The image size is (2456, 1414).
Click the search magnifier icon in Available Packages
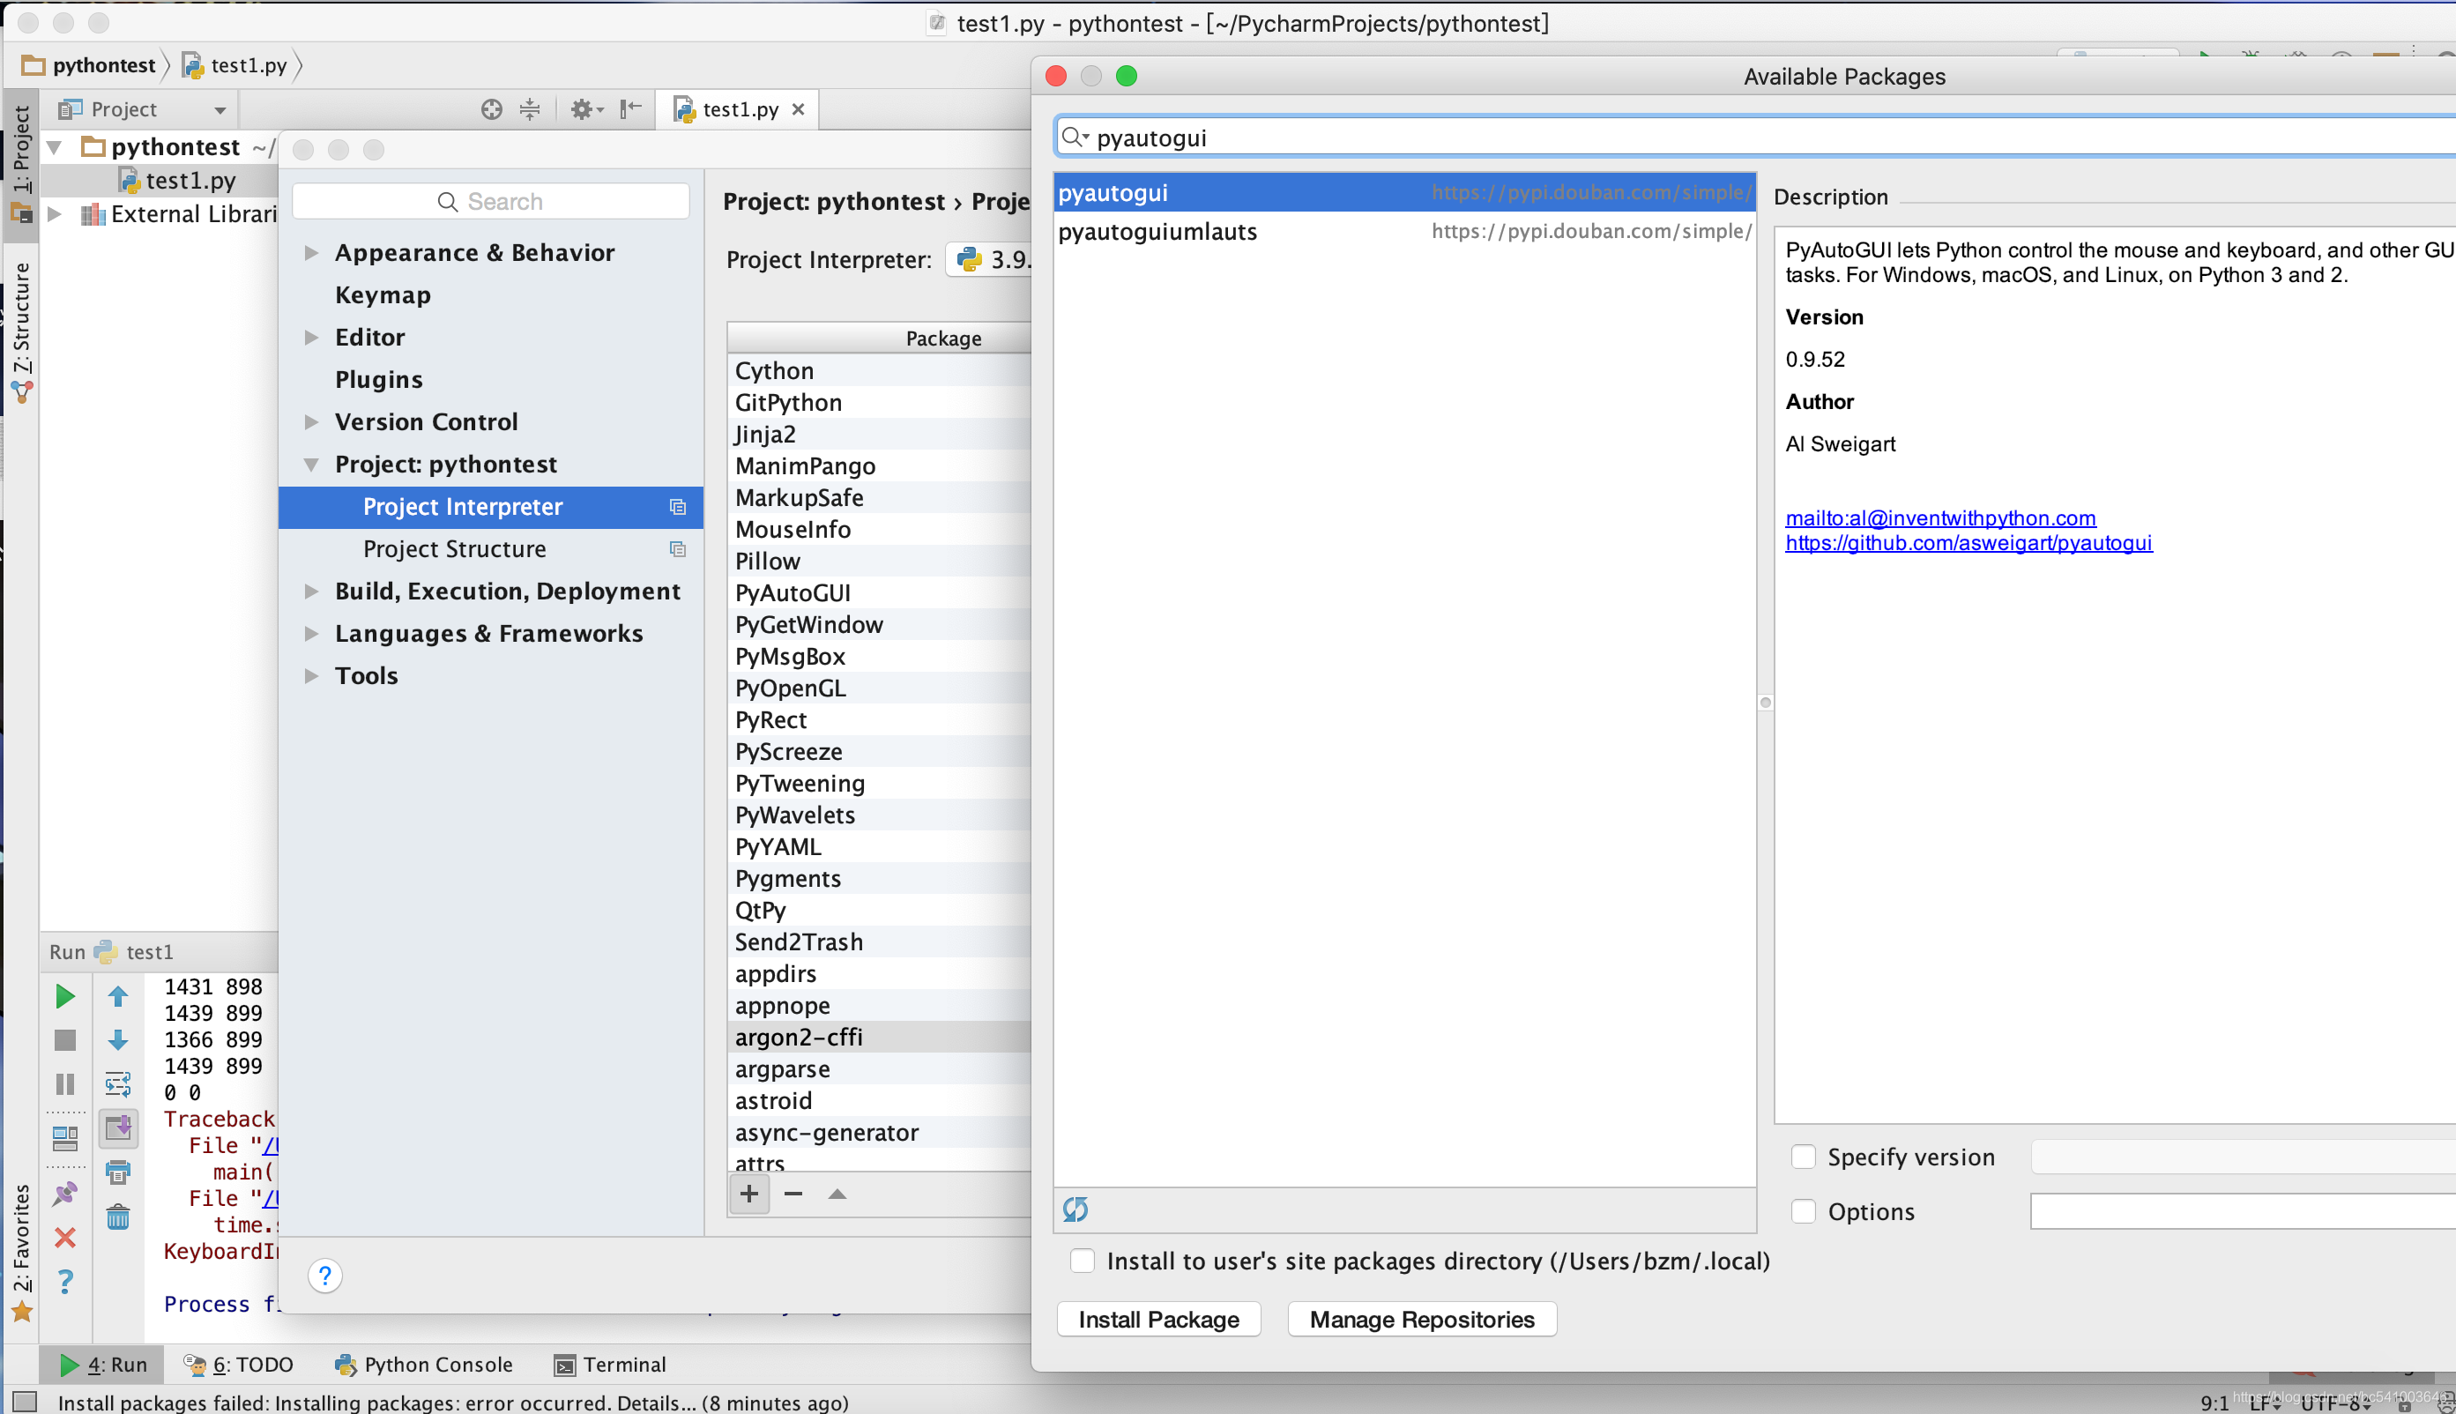1072,138
